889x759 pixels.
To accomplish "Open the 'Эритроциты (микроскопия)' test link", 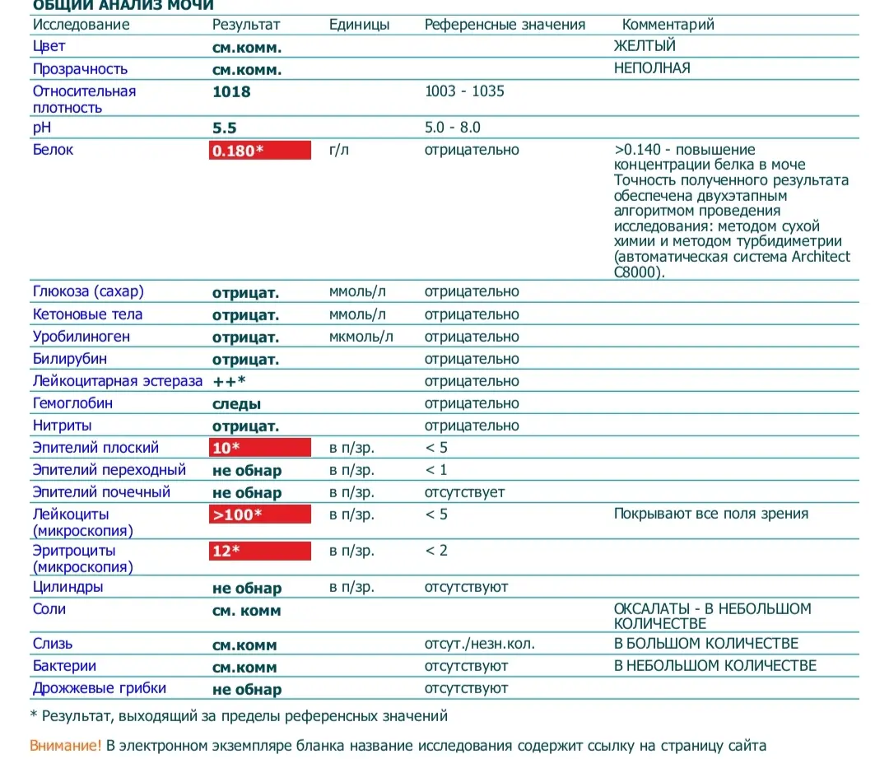I will [x=83, y=558].
